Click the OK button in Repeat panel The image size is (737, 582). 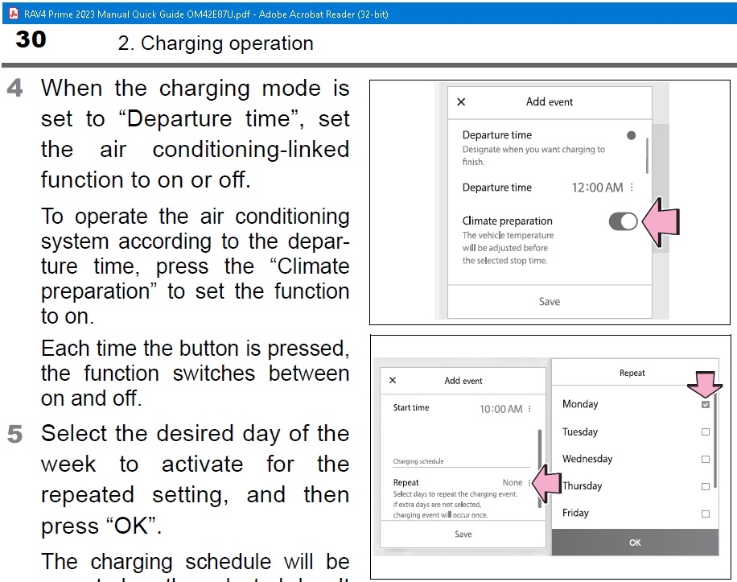click(635, 543)
